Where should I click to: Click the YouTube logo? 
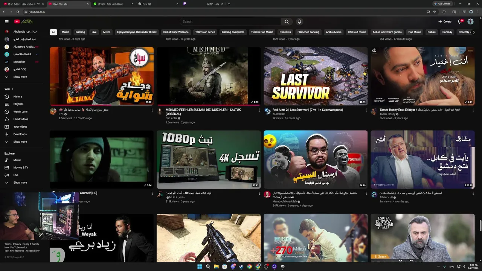click(23, 21)
